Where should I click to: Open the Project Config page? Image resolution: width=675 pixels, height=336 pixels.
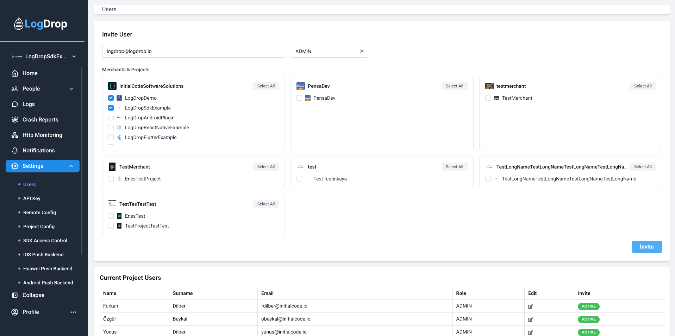(39, 226)
